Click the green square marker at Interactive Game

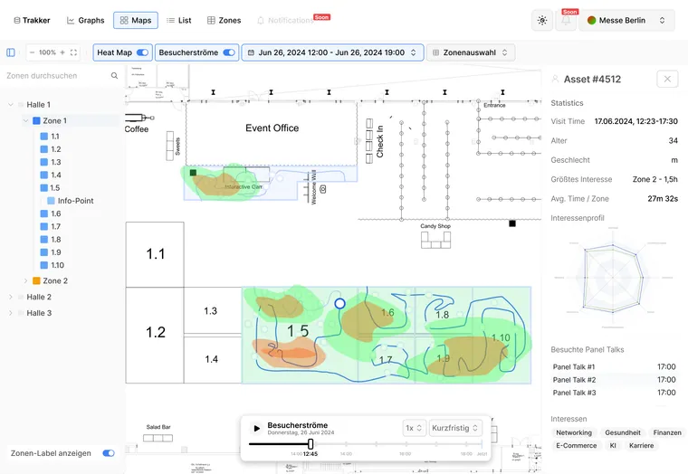pyautogui.click(x=193, y=173)
